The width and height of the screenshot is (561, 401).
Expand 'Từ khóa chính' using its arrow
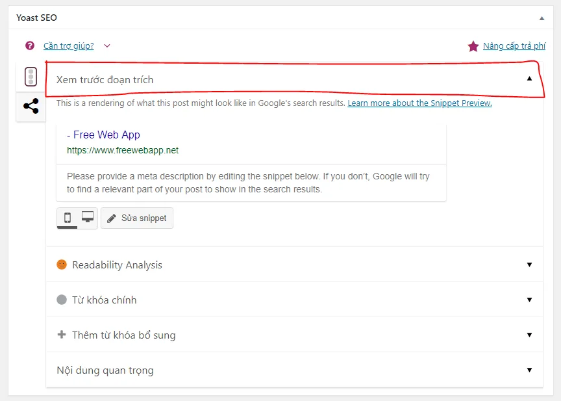pos(529,300)
